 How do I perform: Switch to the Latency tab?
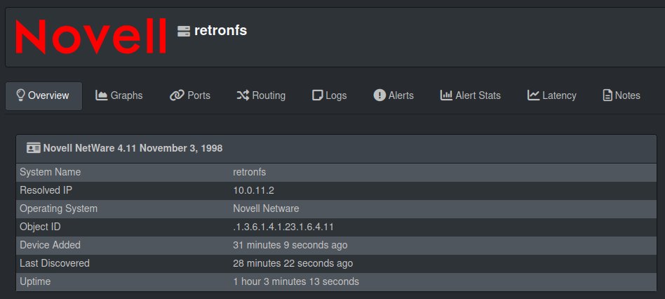pyautogui.click(x=552, y=96)
